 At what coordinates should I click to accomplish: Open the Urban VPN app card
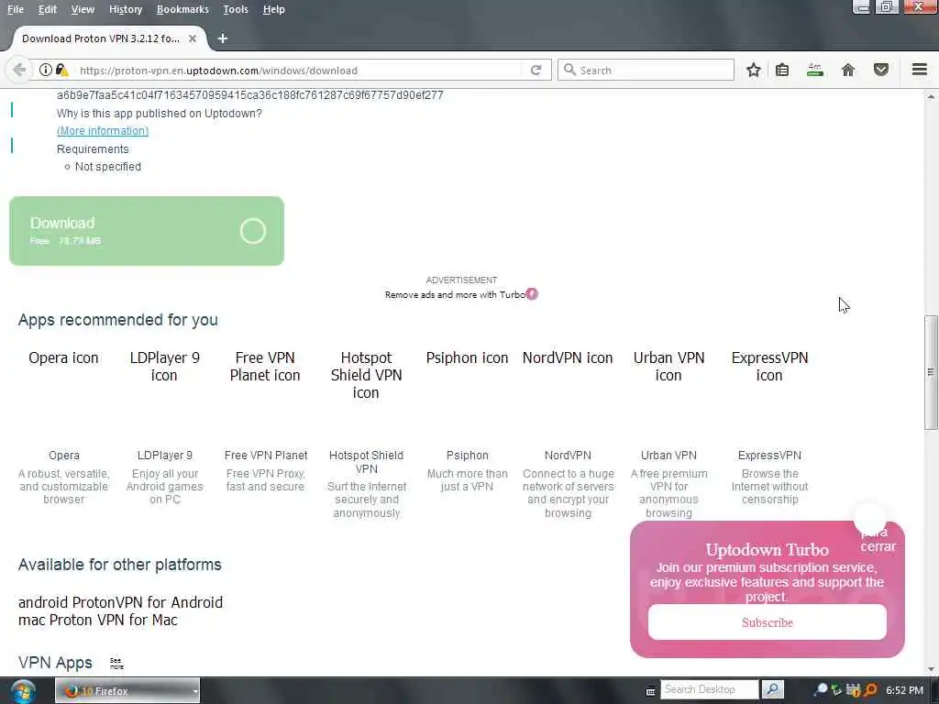668,434
